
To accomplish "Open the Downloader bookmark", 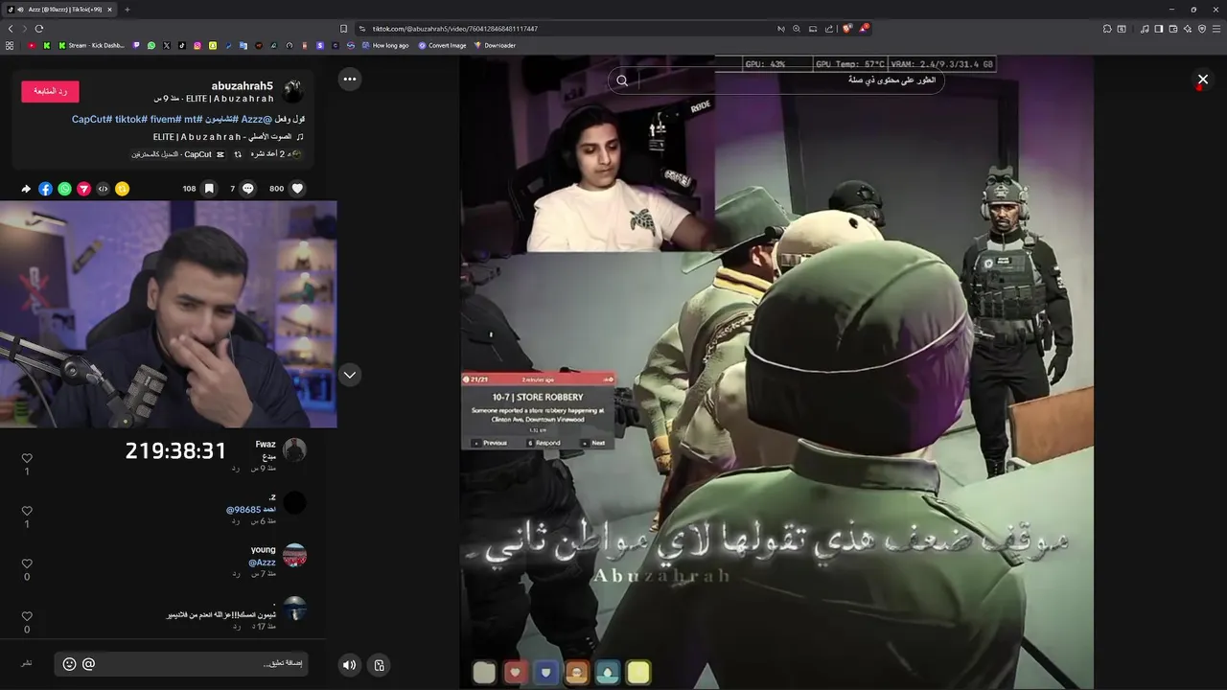I will 495,45.
